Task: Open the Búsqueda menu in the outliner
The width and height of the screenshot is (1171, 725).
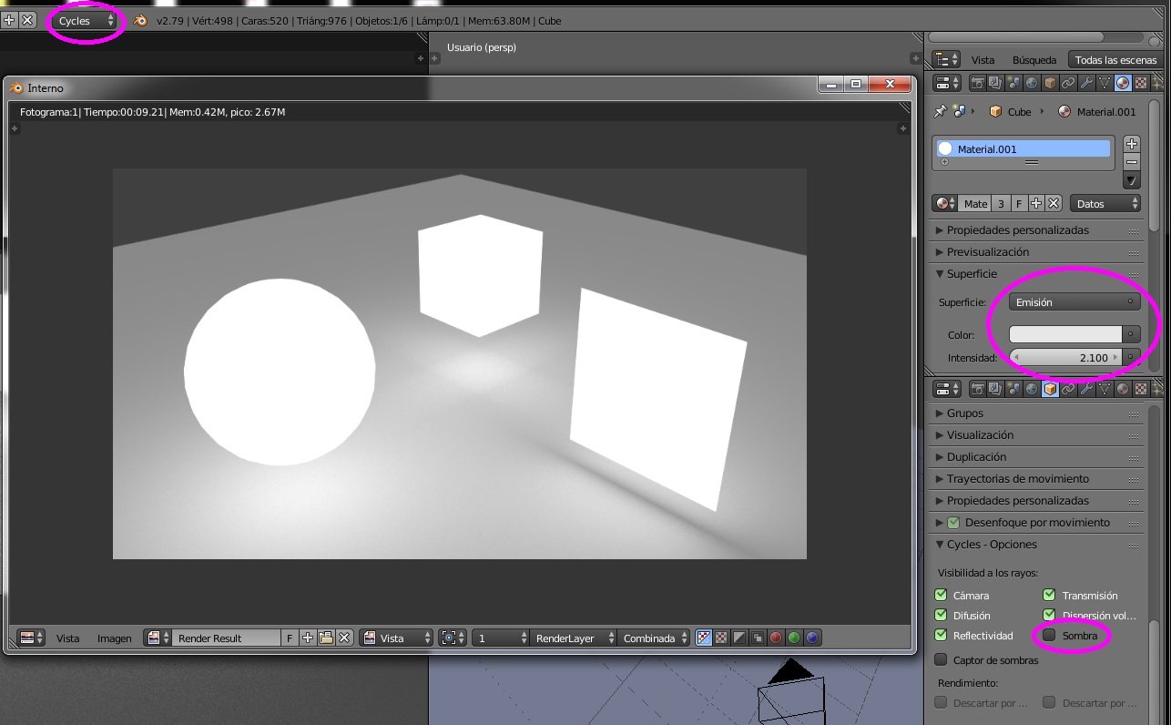Action: pos(1034,60)
